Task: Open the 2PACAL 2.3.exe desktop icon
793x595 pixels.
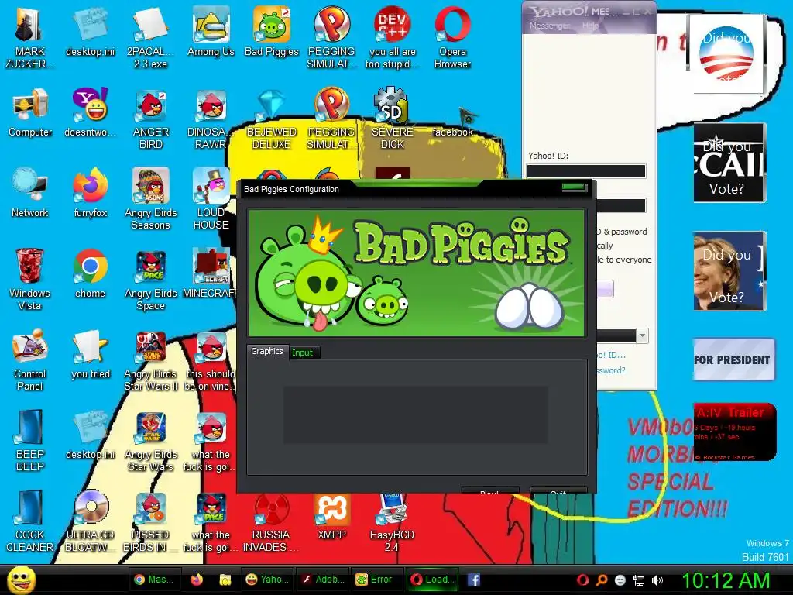Action: pos(150,37)
